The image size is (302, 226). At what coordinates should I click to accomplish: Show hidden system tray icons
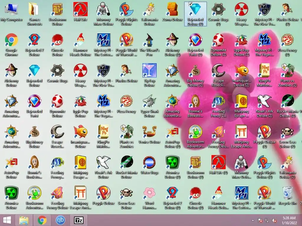pyautogui.click(x=253, y=220)
